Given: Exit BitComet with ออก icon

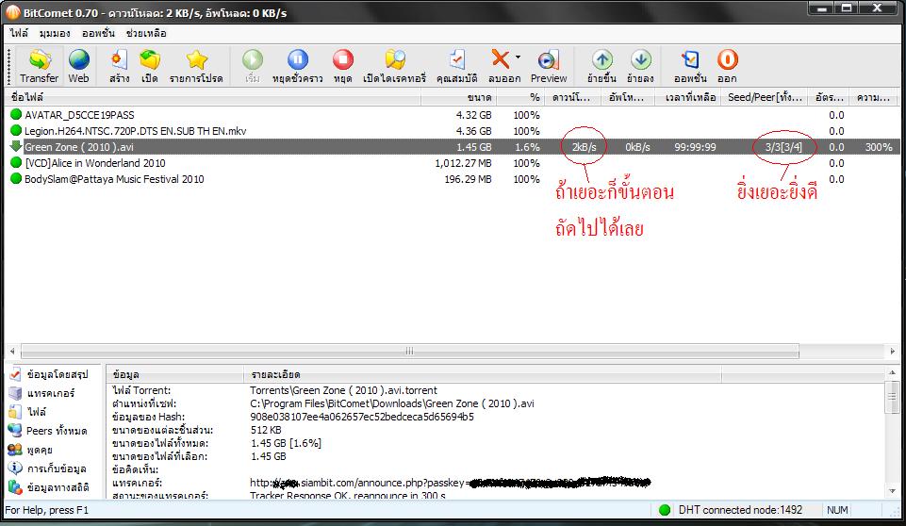Looking at the screenshot, I should click(728, 59).
